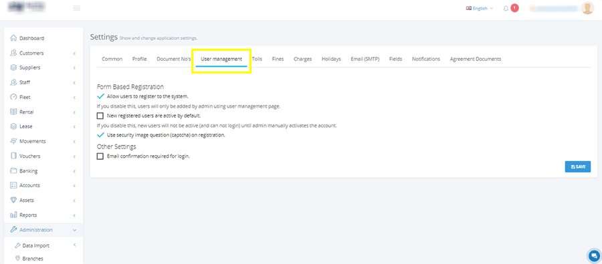Open the chat support bubble icon
Viewport: 602px width, 264px height.
coord(595,255)
